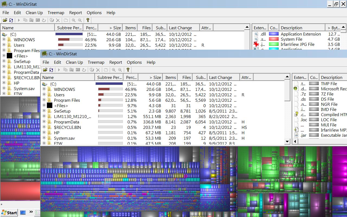The width and height of the screenshot is (347, 217).
Task: Click blue .dll color swatch in back window
Action: tap(274, 34)
